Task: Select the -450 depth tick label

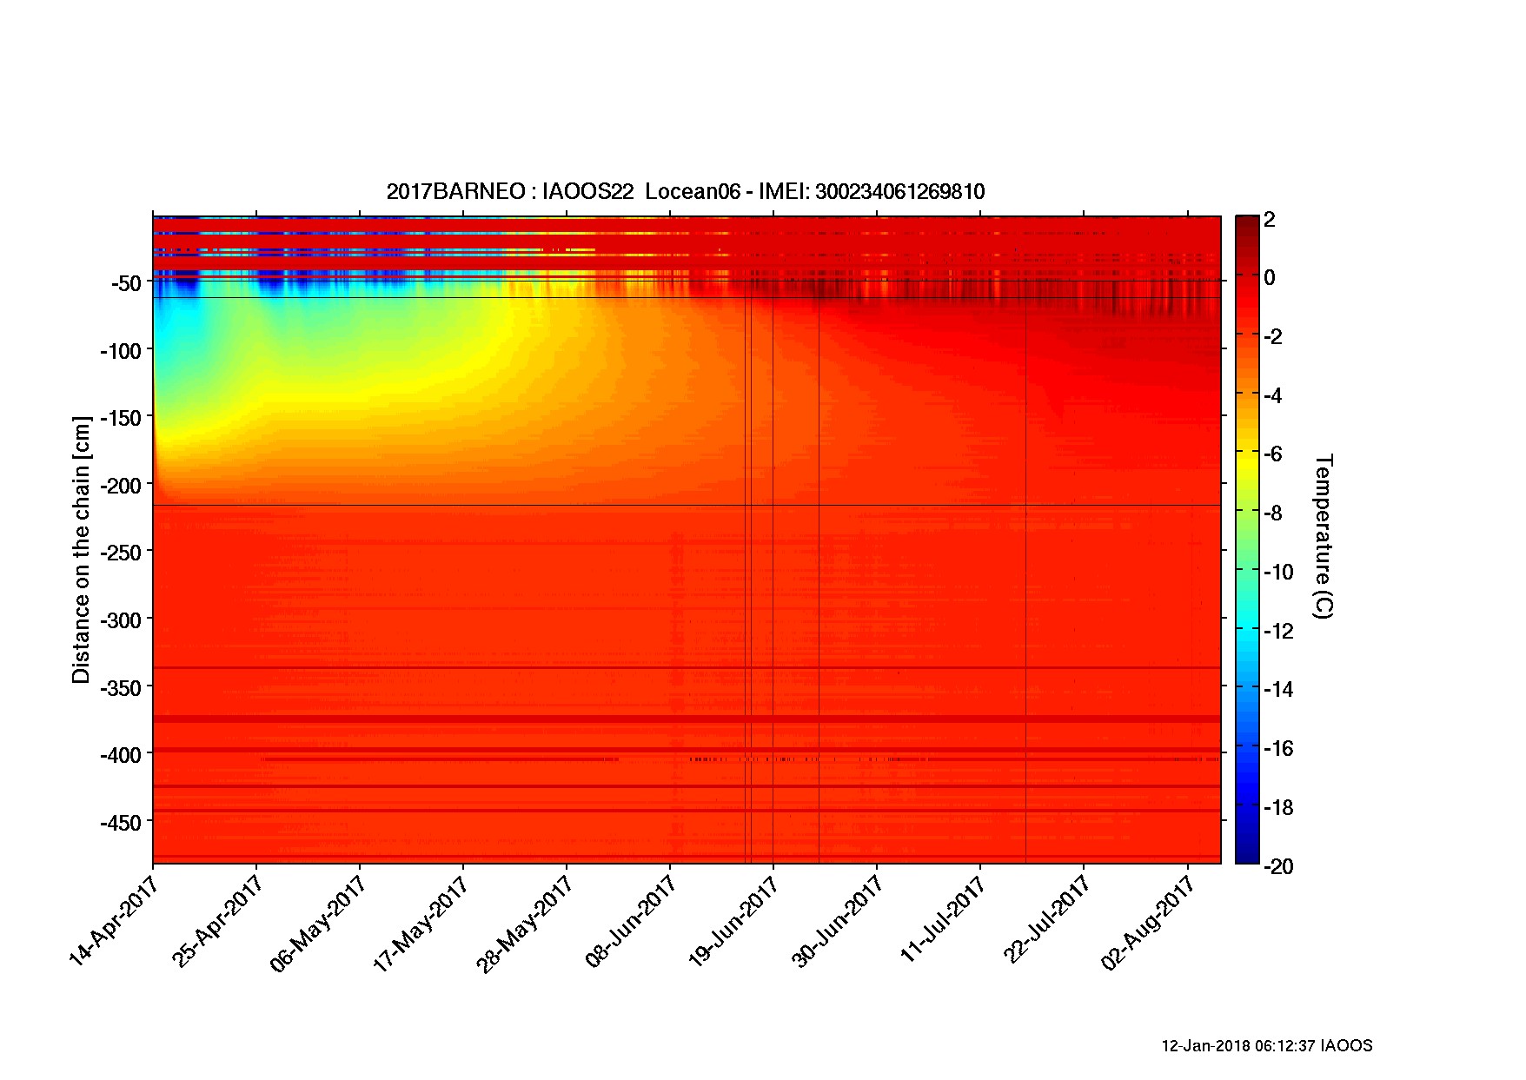Action: point(120,822)
